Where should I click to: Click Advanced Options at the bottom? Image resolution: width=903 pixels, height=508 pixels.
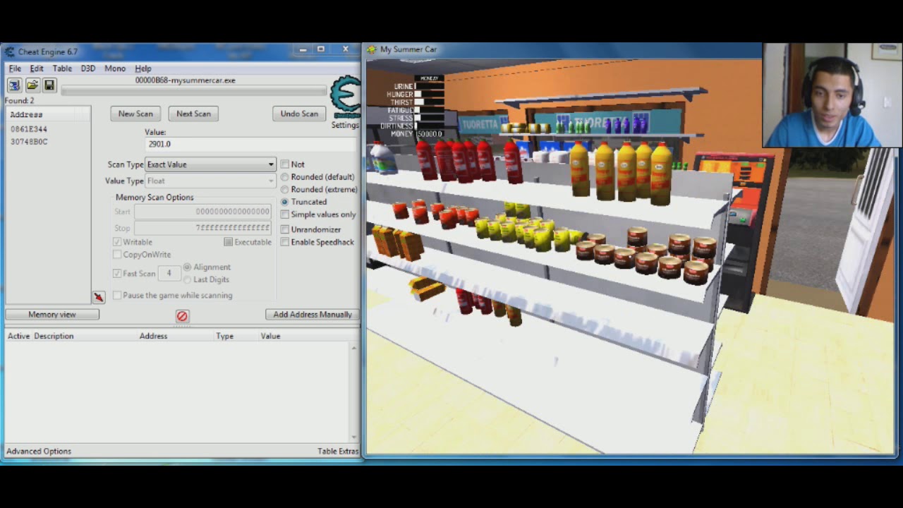pos(39,452)
